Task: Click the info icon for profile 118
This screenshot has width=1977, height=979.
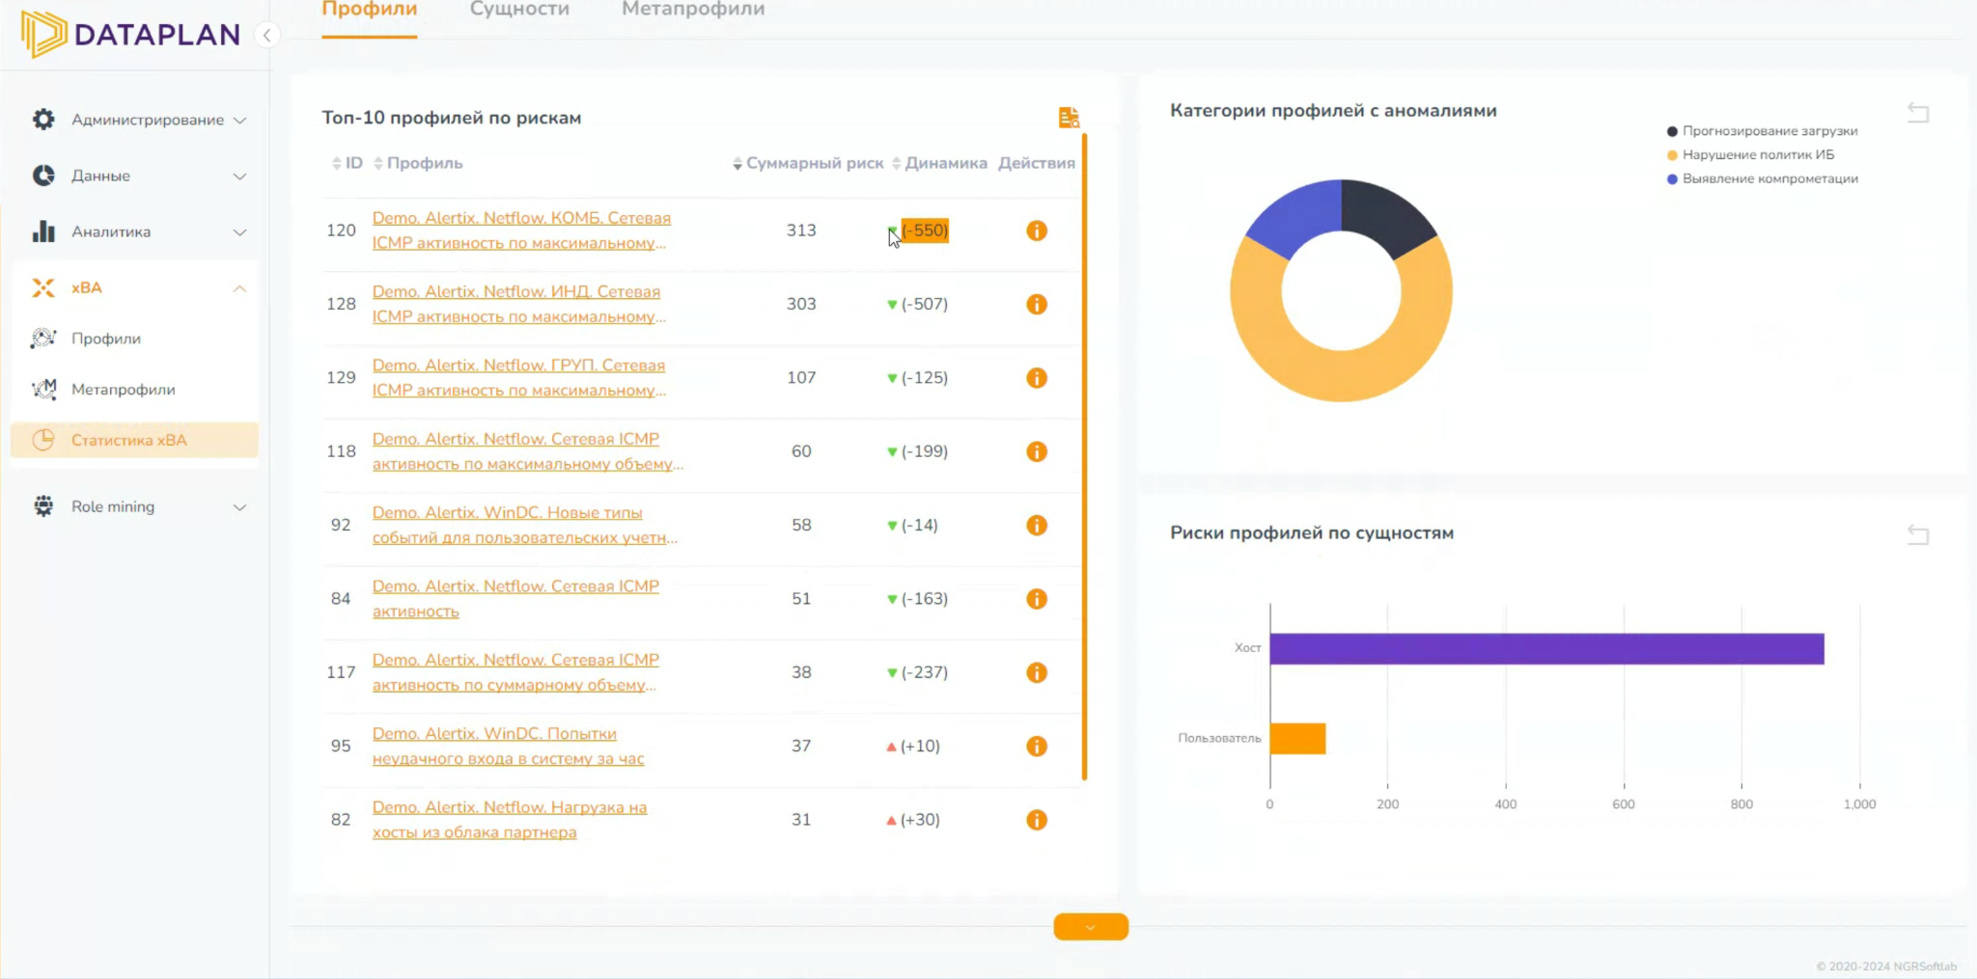Action: click(x=1037, y=451)
